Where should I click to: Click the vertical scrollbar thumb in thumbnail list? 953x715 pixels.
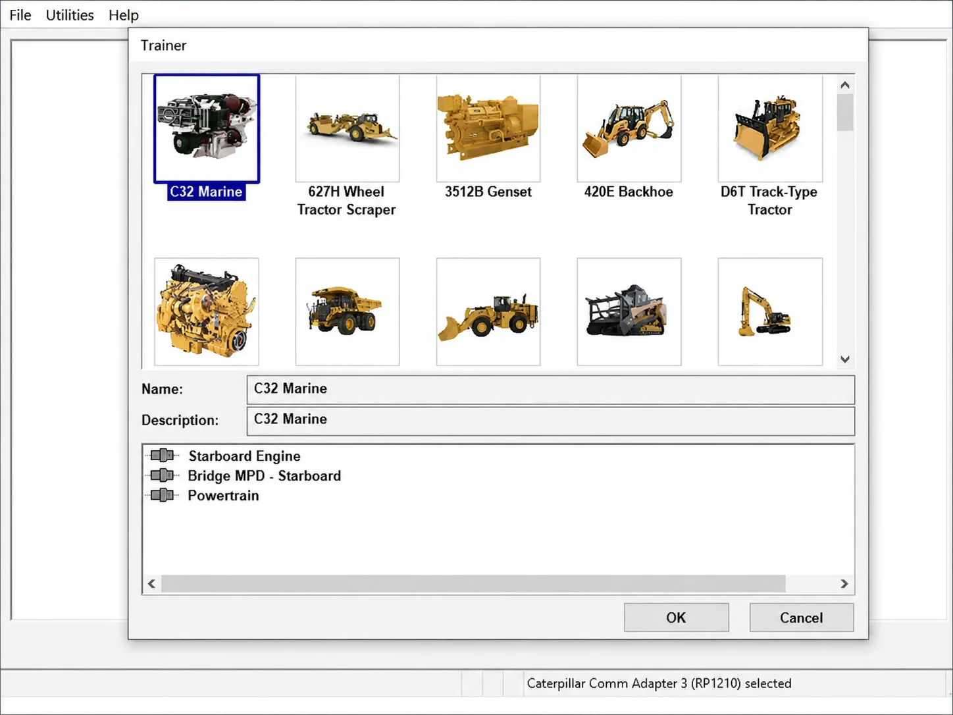tap(845, 113)
